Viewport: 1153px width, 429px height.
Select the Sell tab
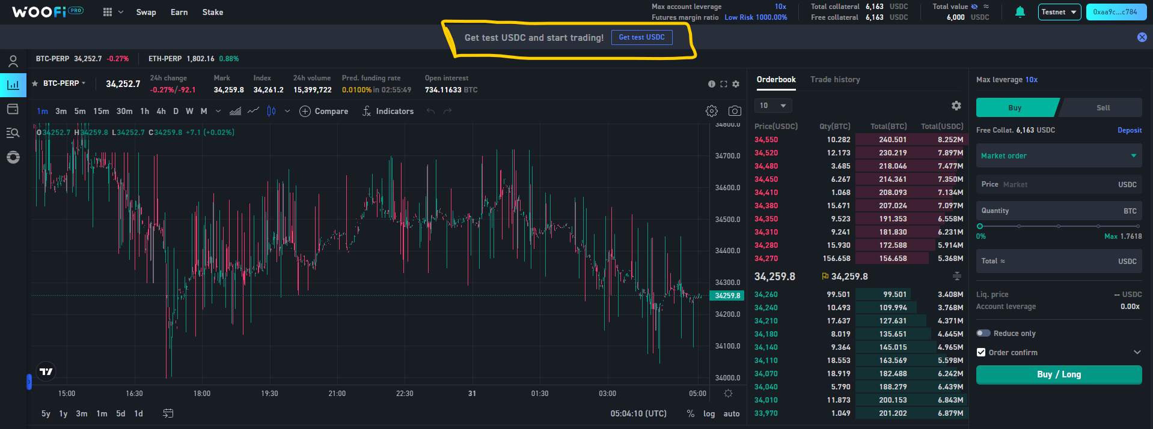point(1103,108)
